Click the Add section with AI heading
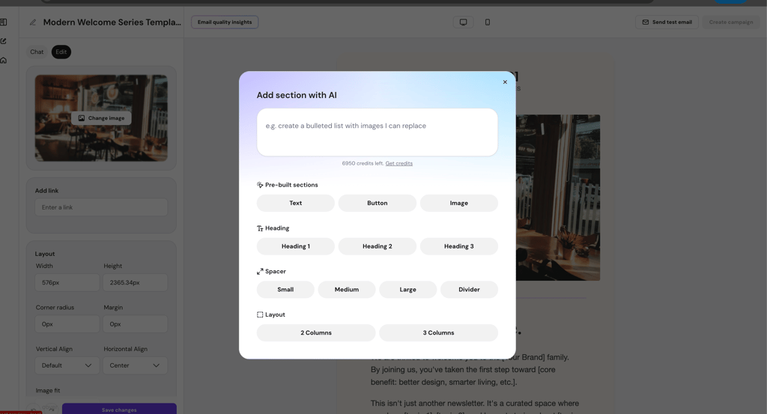767x414 pixels. point(297,95)
